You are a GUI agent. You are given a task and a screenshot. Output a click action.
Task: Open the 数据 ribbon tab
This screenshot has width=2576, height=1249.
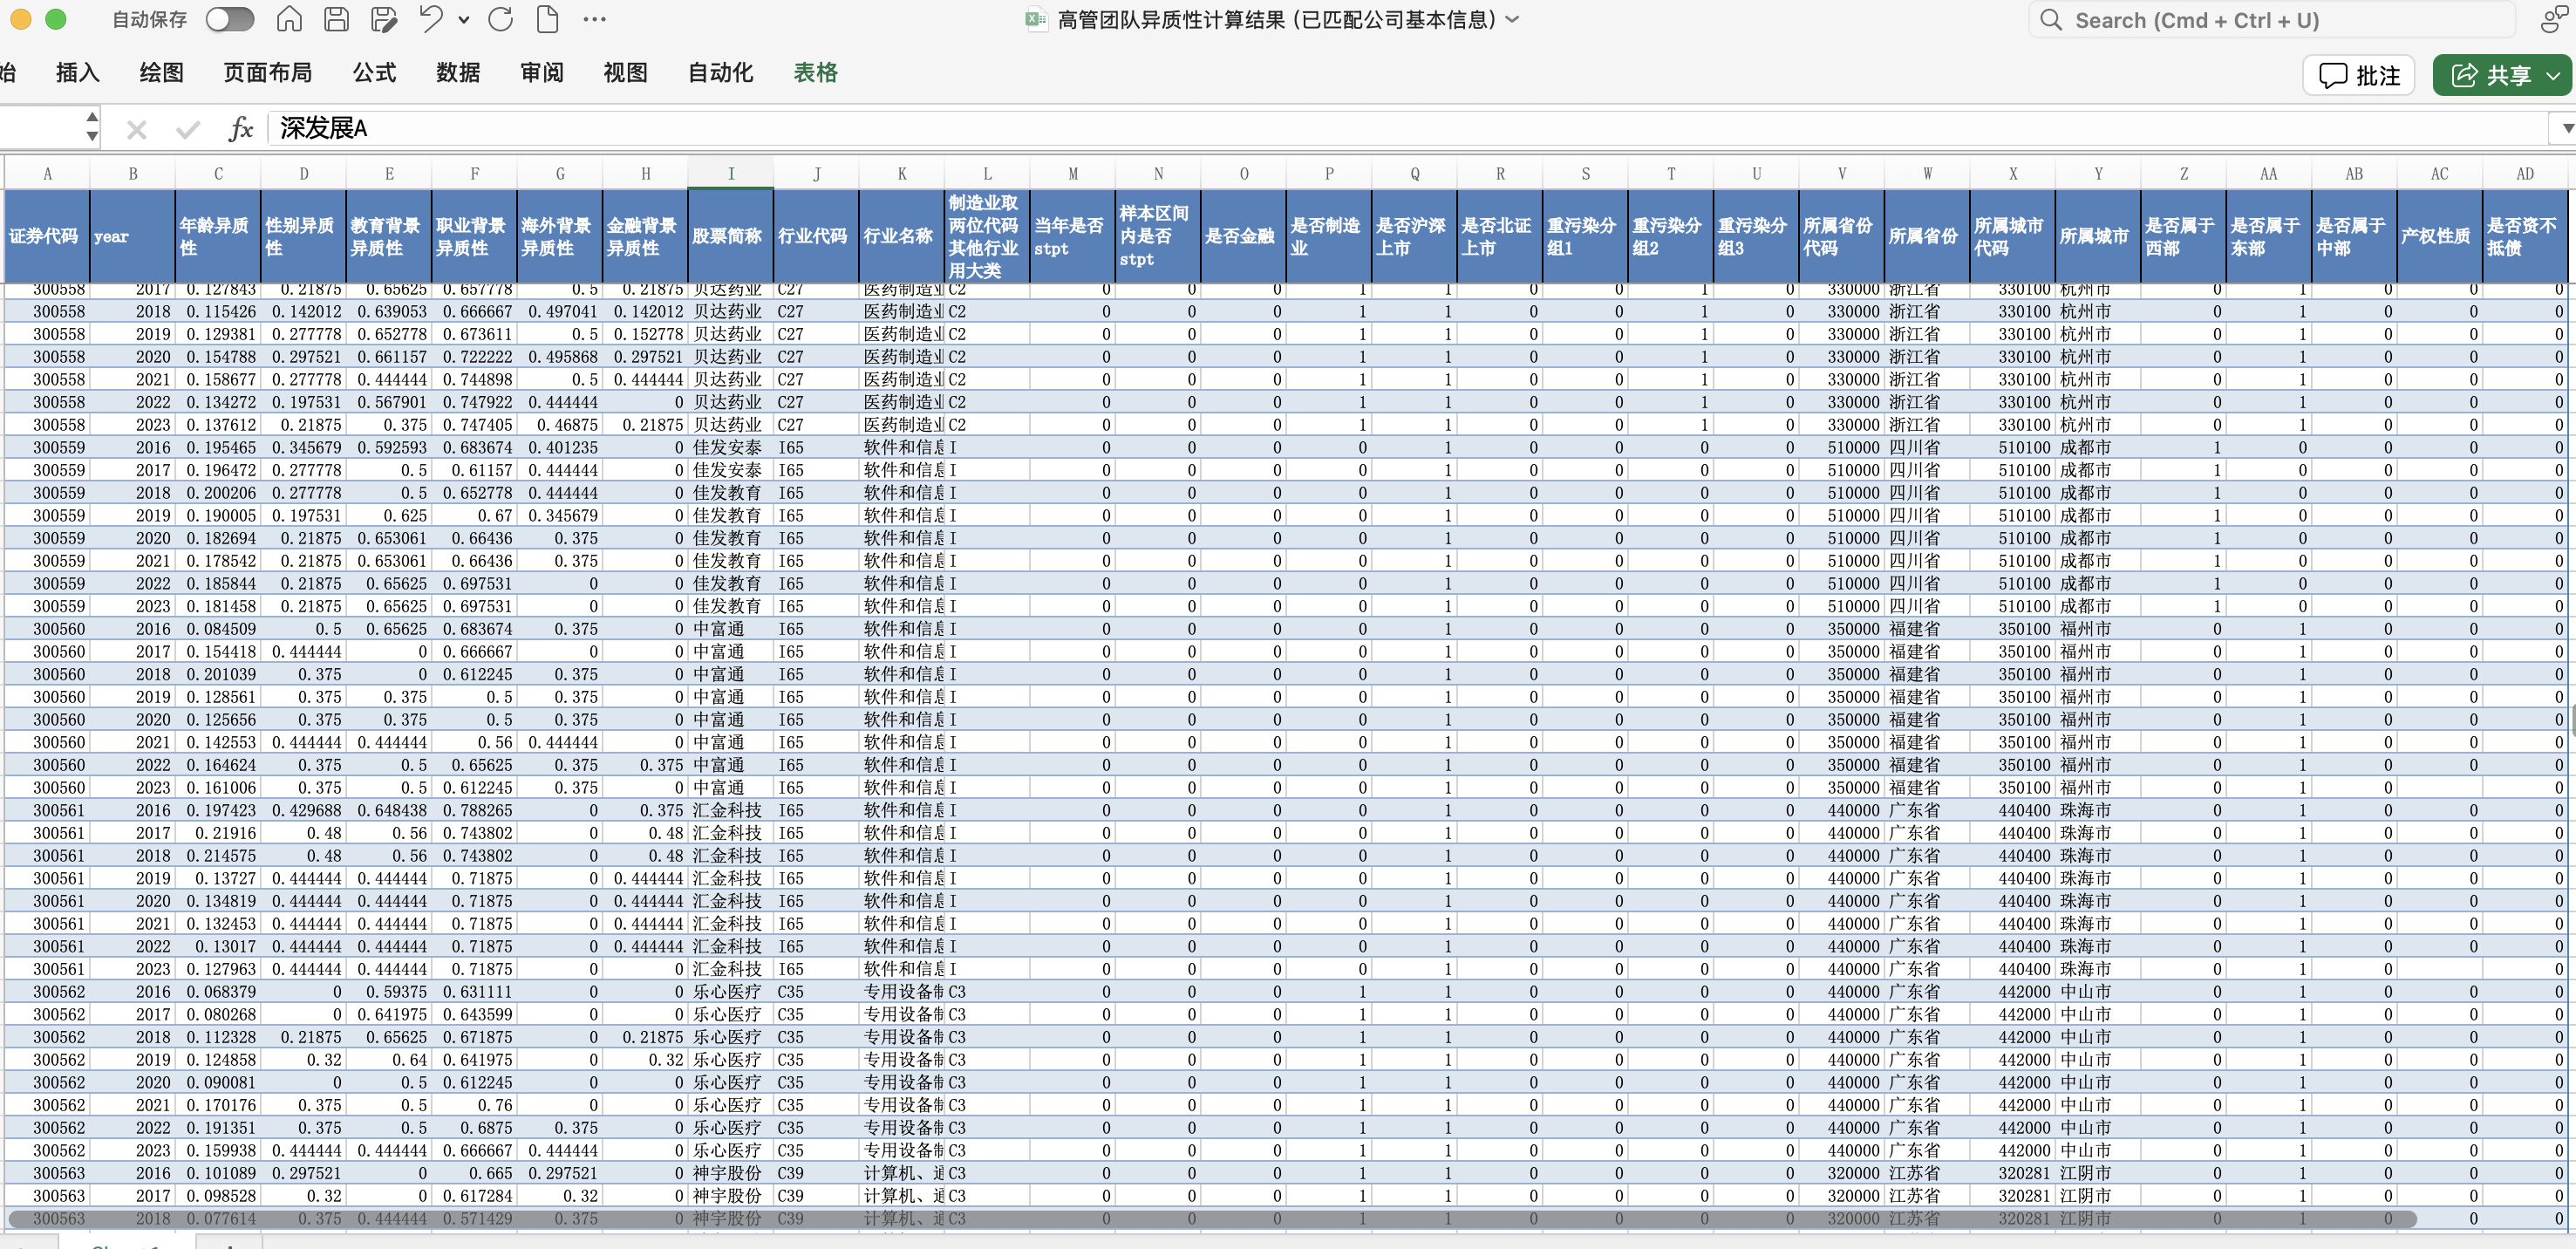(458, 73)
